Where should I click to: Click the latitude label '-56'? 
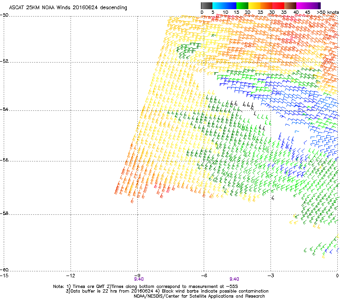pos(4,160)
